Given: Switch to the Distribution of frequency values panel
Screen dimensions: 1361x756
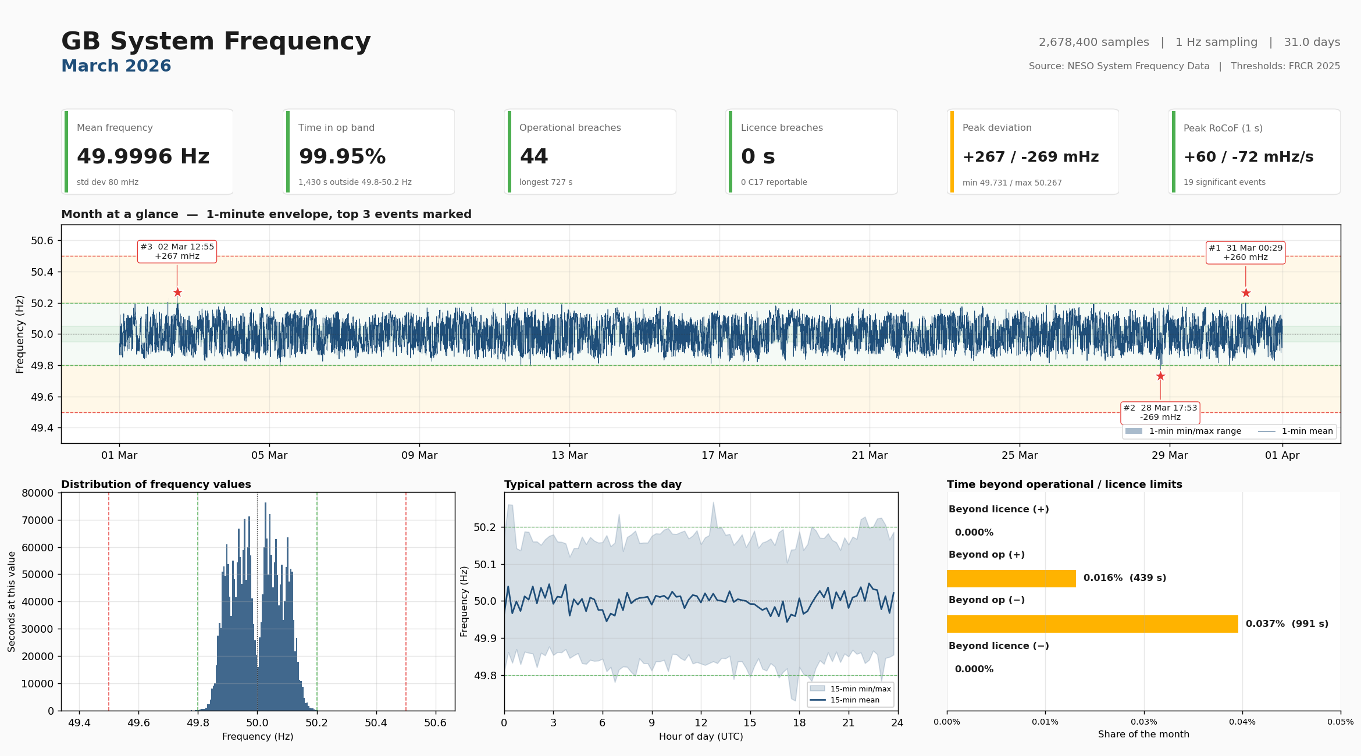Looking at the screenshot, I should coord(156,484).
